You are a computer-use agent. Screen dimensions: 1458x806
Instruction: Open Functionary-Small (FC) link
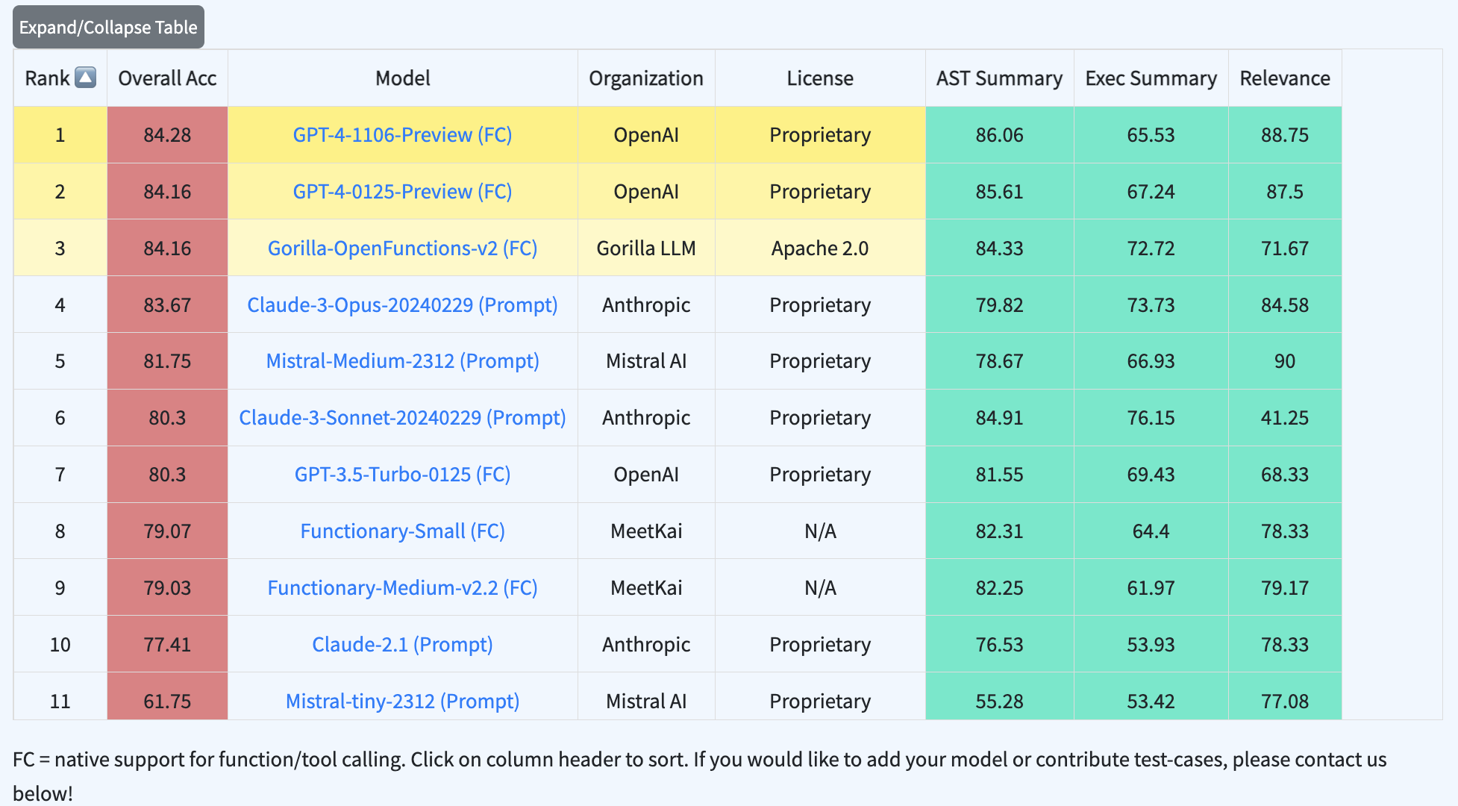point(402,531)
